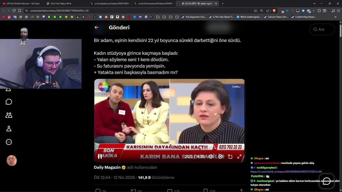
Task: Switch to the spideymsn status tab
Action: pyautogui.click(x=110, y=3)
